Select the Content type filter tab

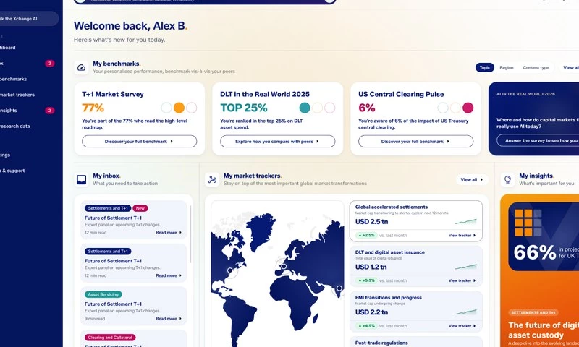click(x=536, y=67)
